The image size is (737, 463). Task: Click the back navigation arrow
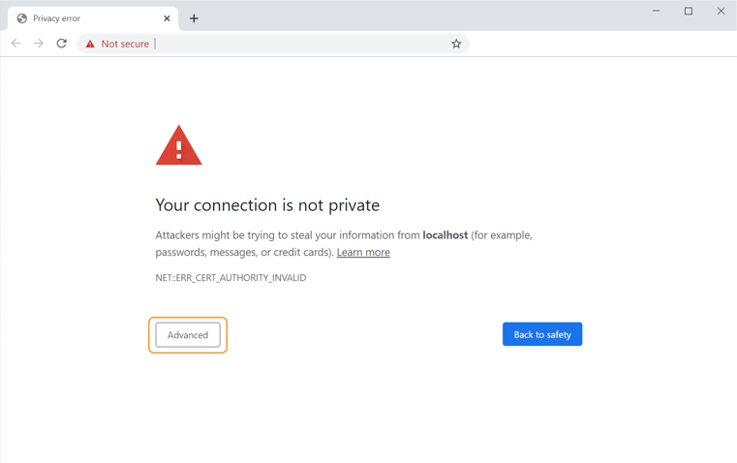[16, 44]
